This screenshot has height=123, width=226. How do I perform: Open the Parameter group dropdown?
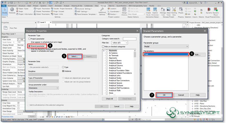point(166,46)
